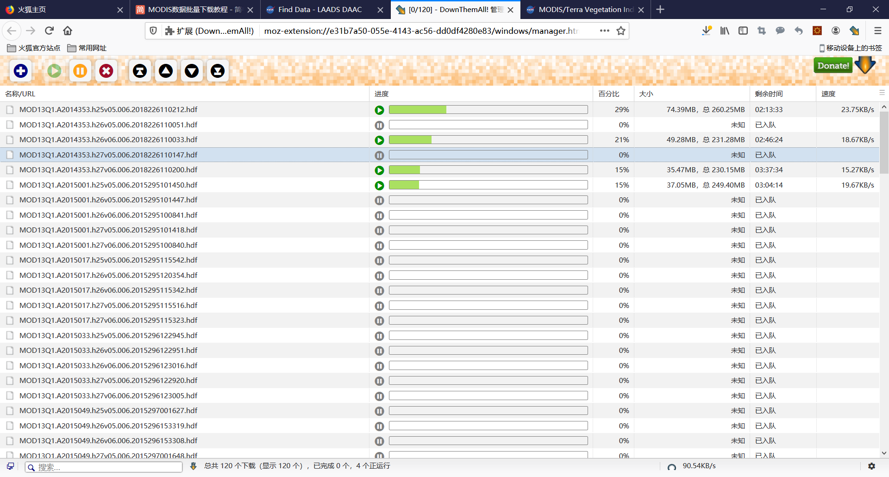The image size is (889, 477).
Task: Select MOD13Q1.A2015017.h25v05 file row
Action: pyautogui.click(x=439, y=260)
